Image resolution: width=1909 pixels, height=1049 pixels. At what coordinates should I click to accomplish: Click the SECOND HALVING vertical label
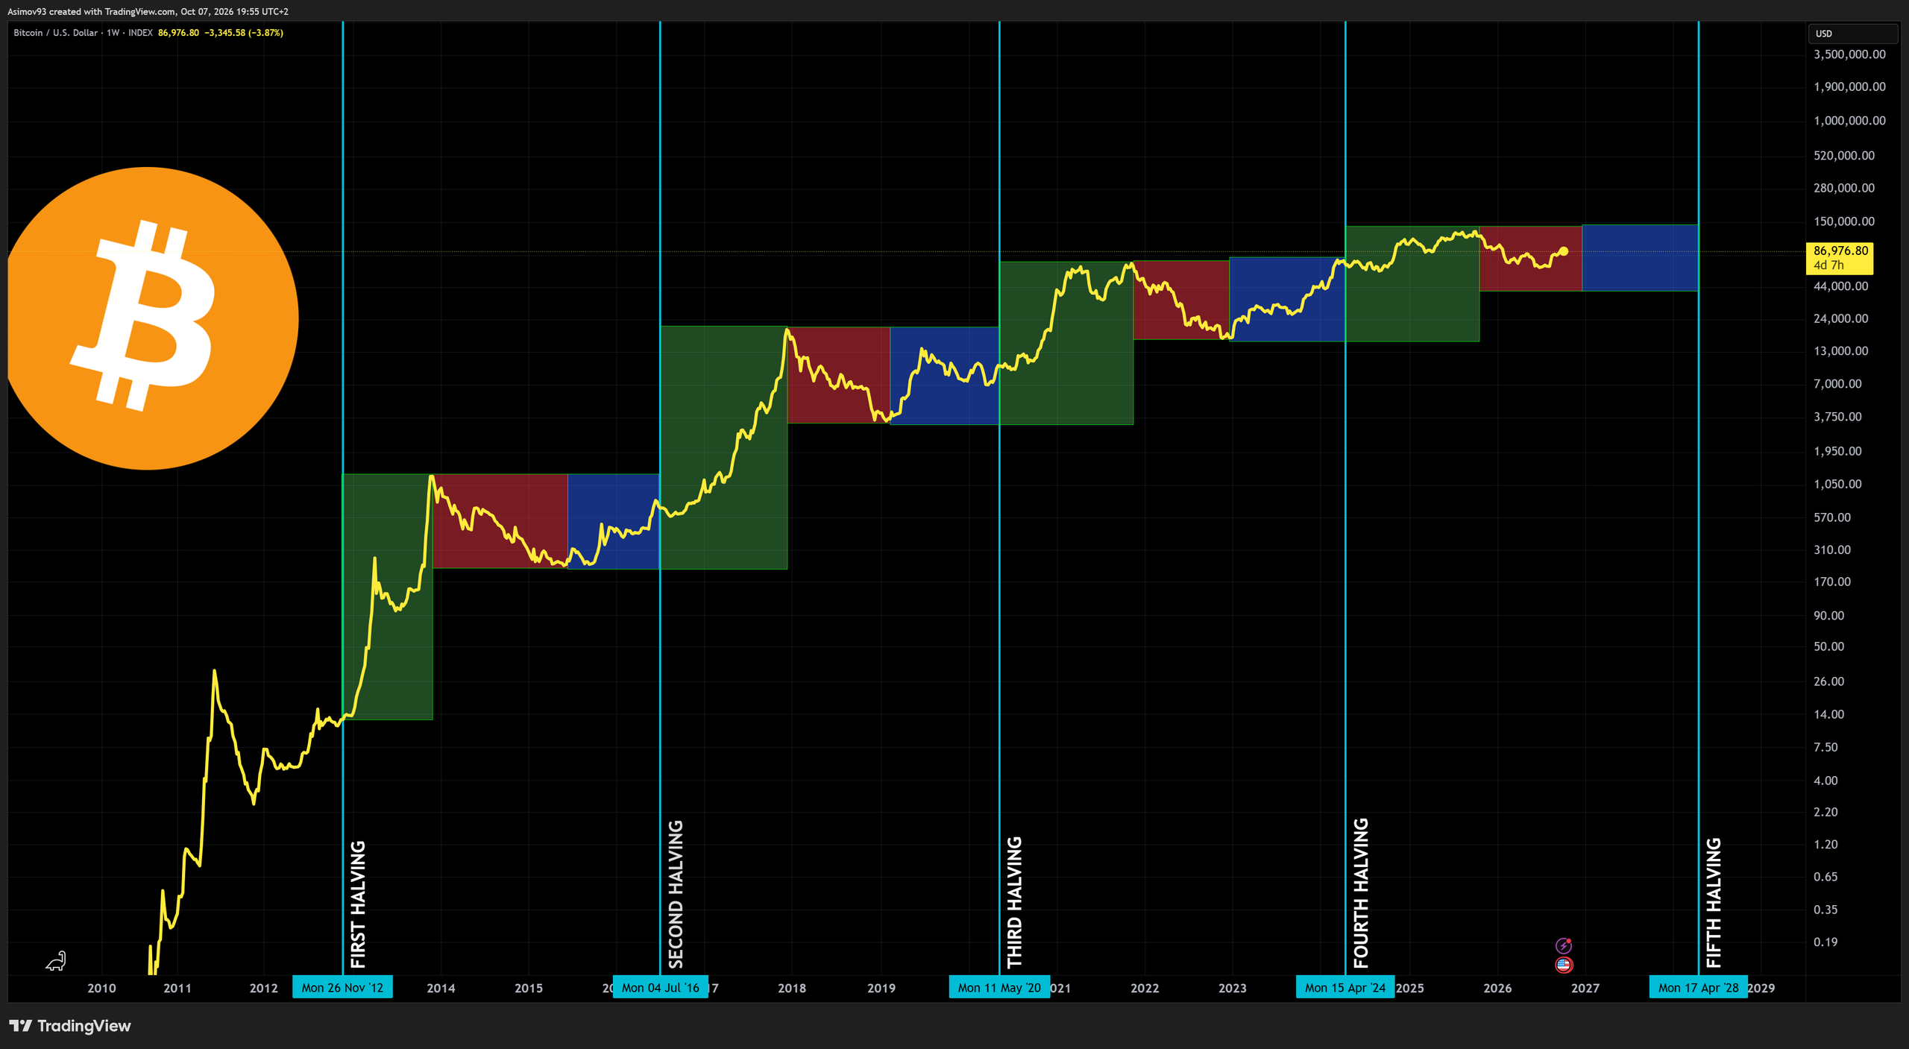point(676,894)
